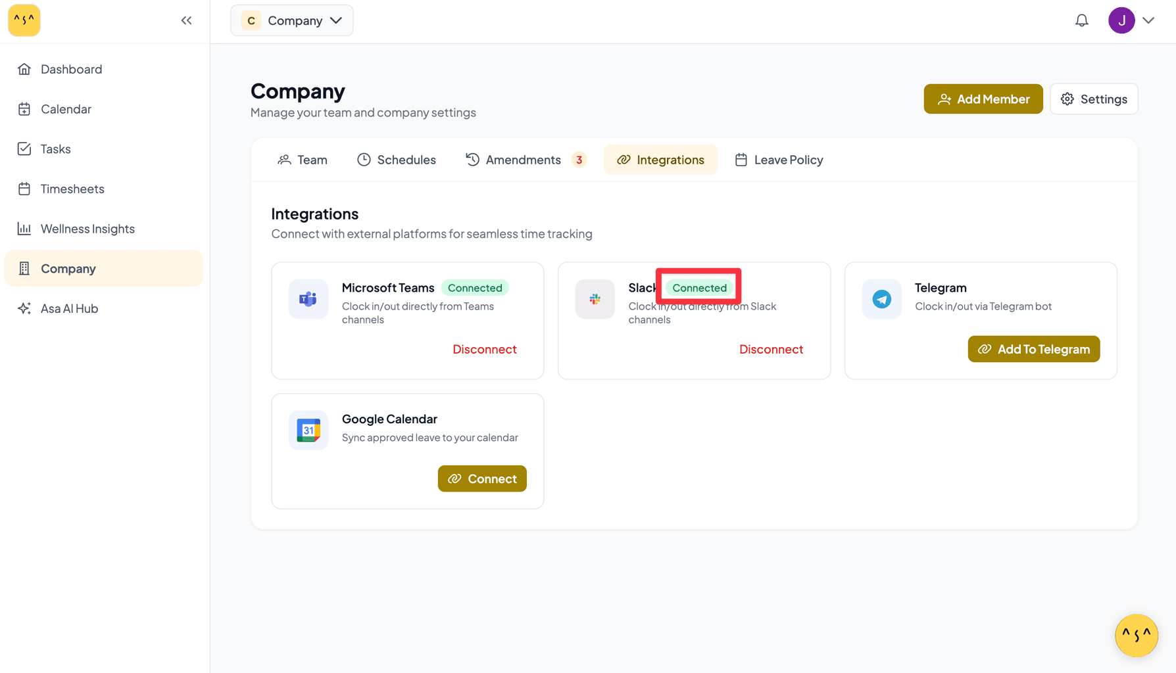Click the purple J user avatar
Viewport: 1176px width, 673px height.
[x=1121, y=20]
